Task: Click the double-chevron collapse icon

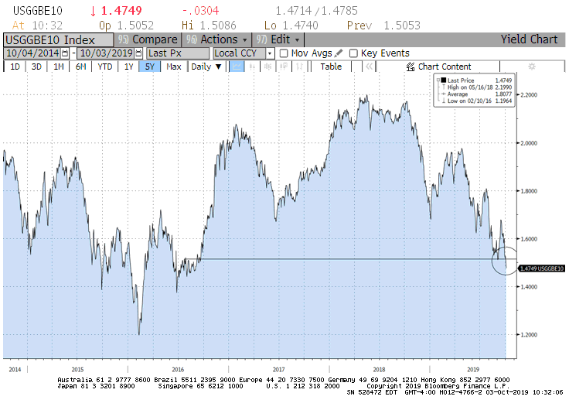Action: tap(368, 67)
